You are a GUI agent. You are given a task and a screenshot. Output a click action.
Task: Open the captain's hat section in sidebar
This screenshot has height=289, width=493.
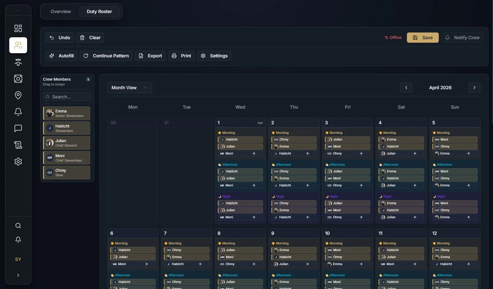[x=18, y=62]
